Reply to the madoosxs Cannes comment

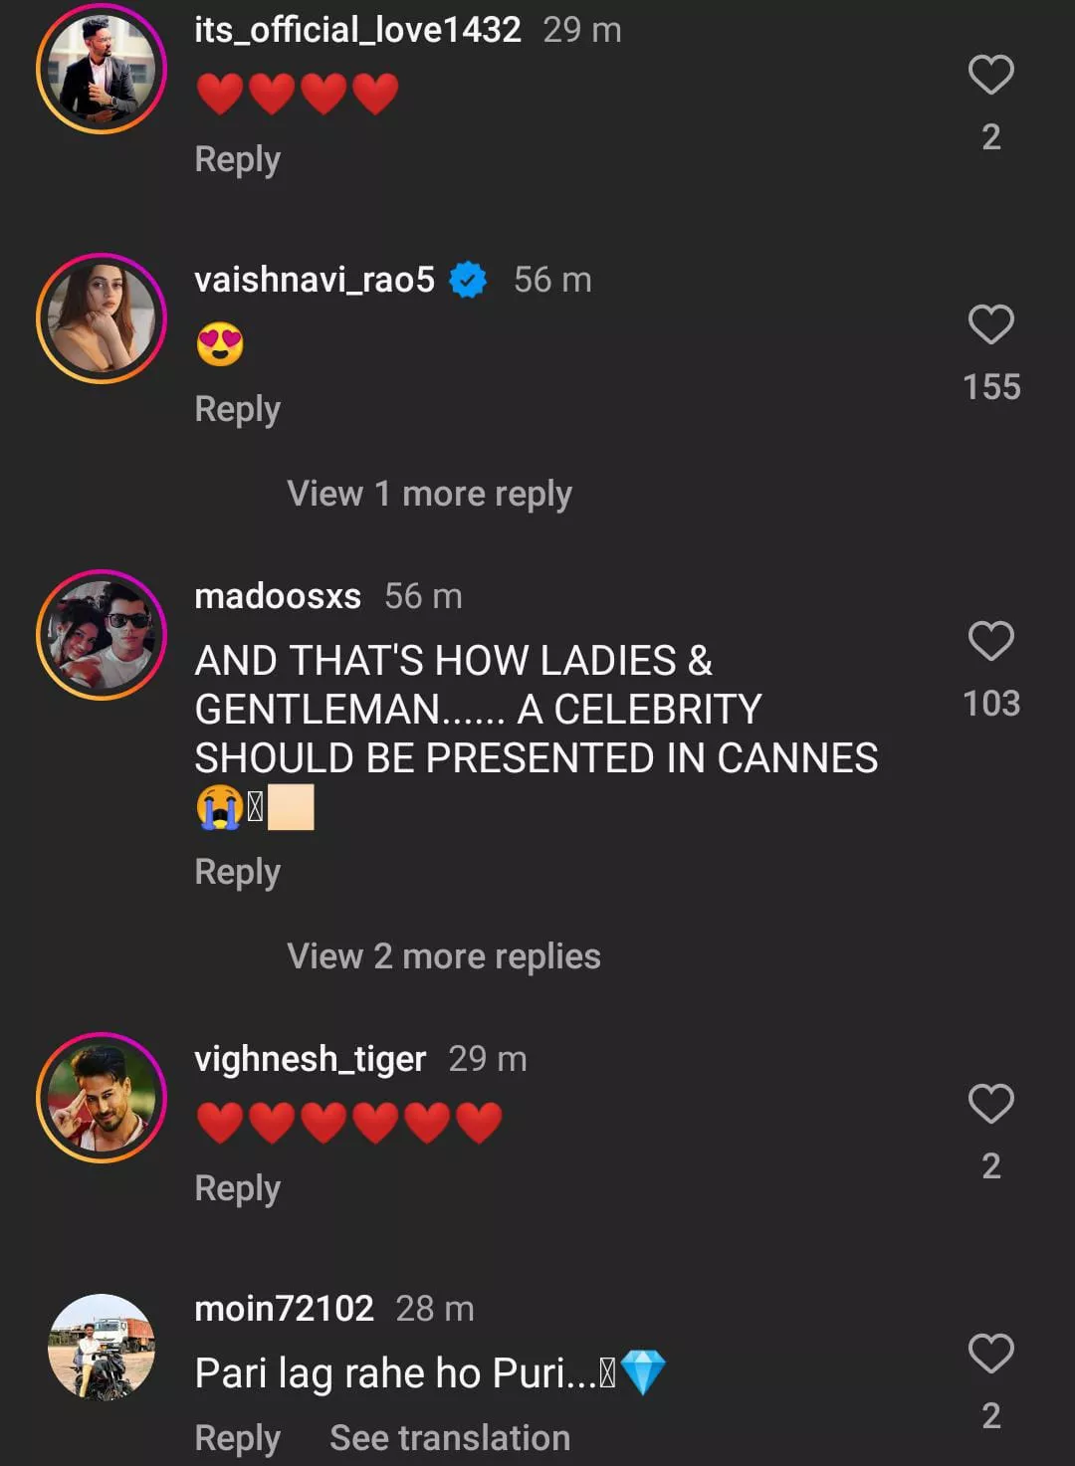click(237, 872)
